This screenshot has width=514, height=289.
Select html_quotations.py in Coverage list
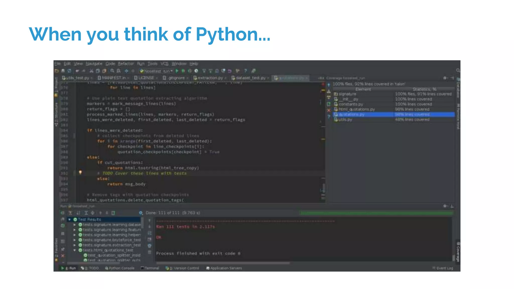pyautogui.click(x=394, y=109)
